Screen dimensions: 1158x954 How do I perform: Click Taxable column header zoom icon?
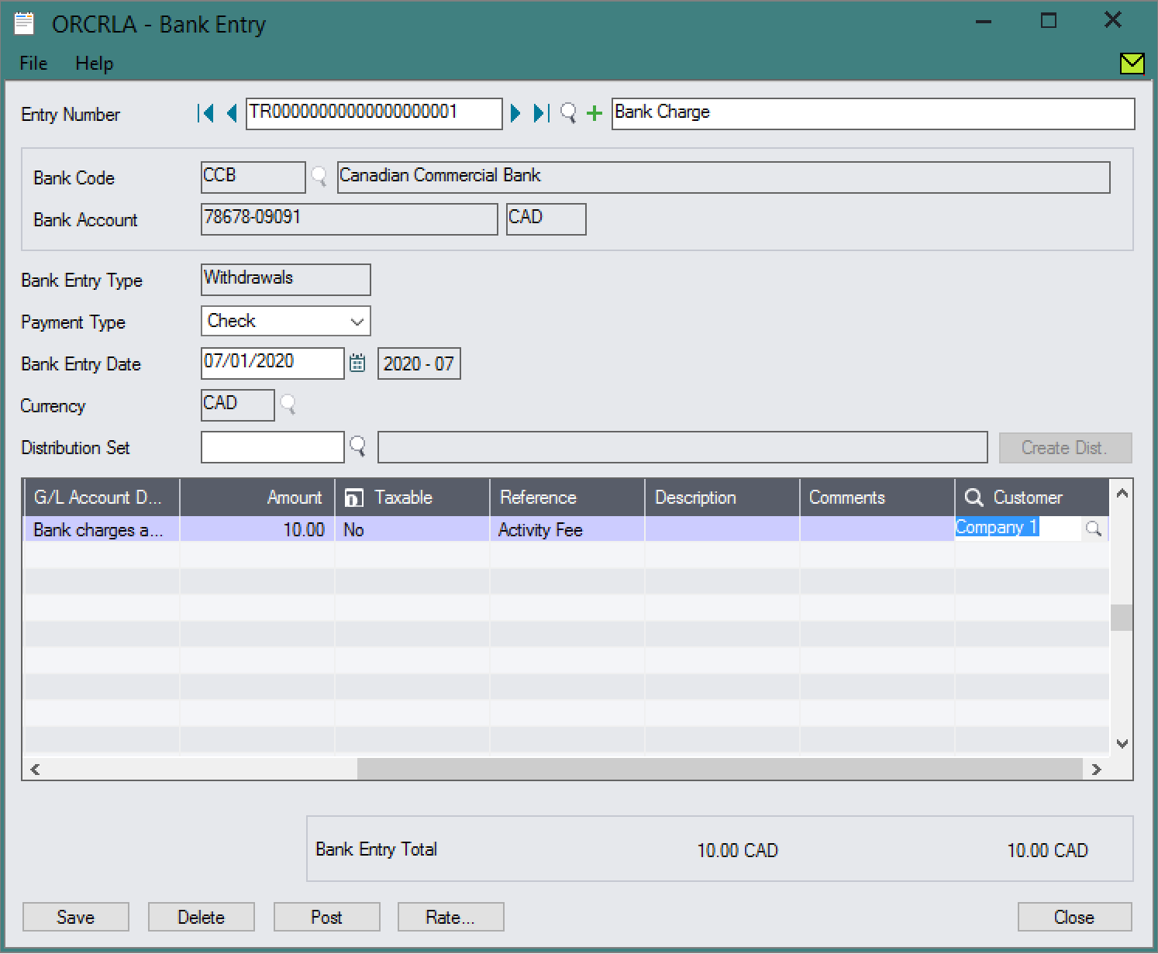(x=353, y=498)
